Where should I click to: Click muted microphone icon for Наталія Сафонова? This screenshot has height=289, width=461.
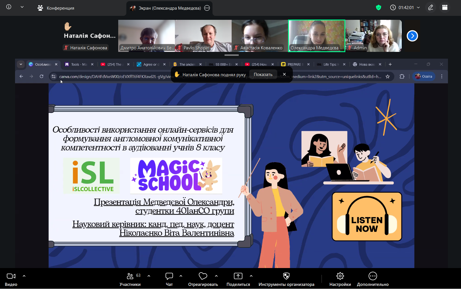[66, 48]
